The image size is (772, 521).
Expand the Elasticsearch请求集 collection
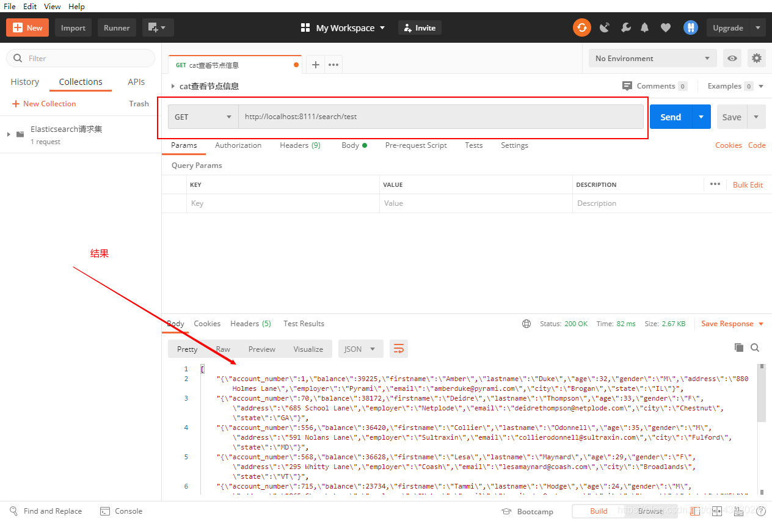[9, 134]
